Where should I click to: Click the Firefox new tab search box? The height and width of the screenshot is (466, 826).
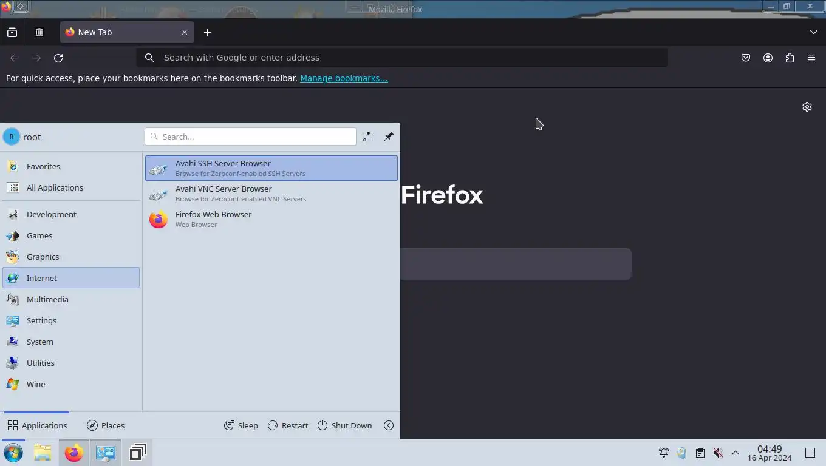pos(516,264)
